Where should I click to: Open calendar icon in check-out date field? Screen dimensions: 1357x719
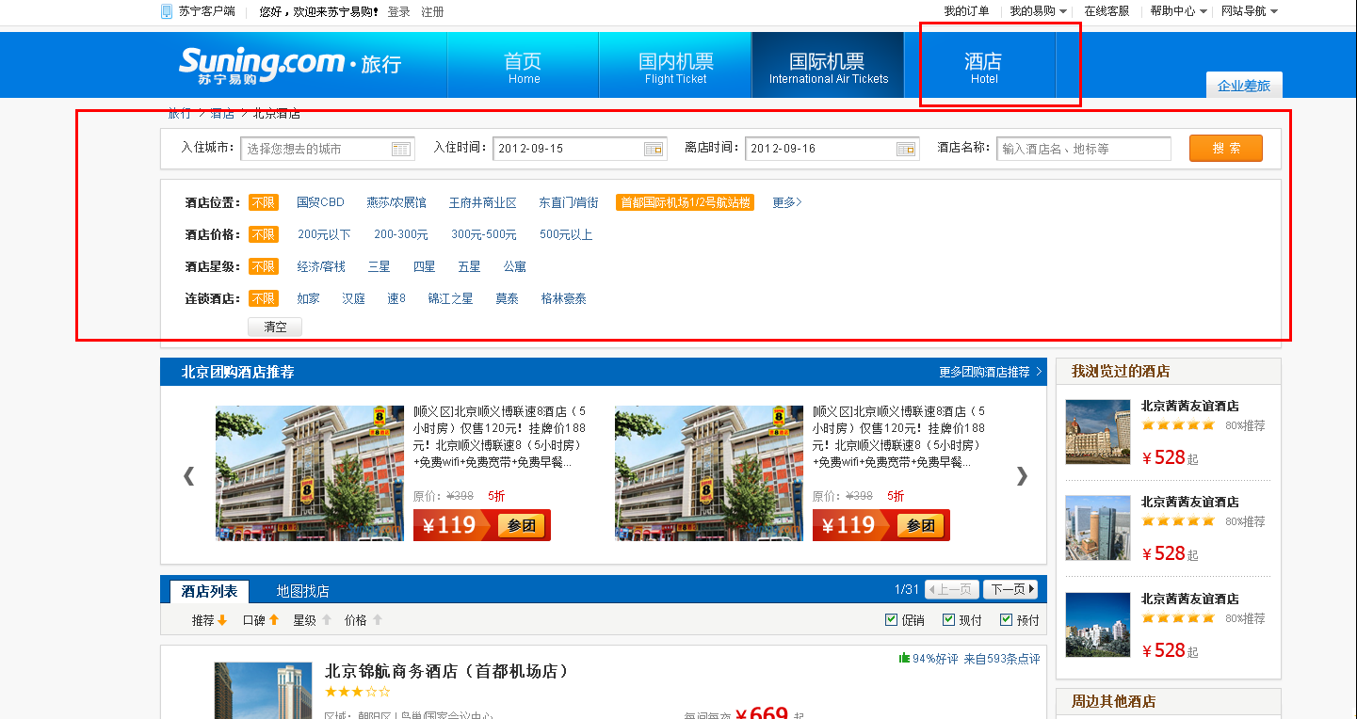coord(905,149)
